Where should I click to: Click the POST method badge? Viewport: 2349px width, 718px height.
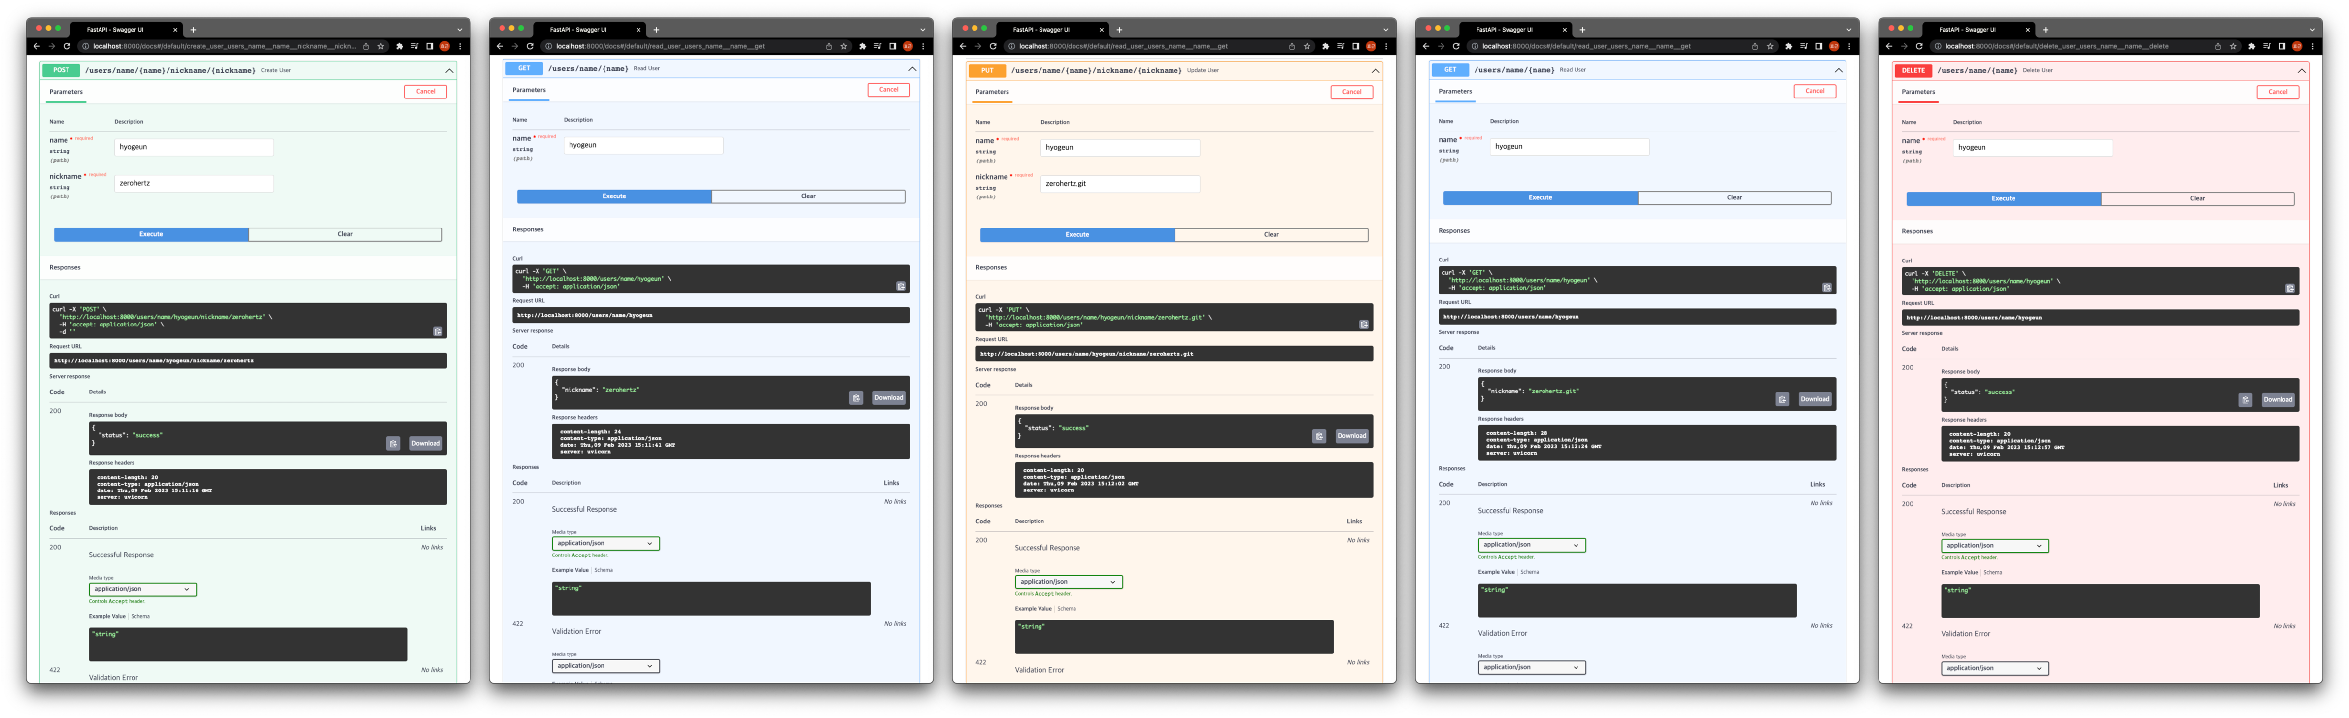(x=61, y=70)
